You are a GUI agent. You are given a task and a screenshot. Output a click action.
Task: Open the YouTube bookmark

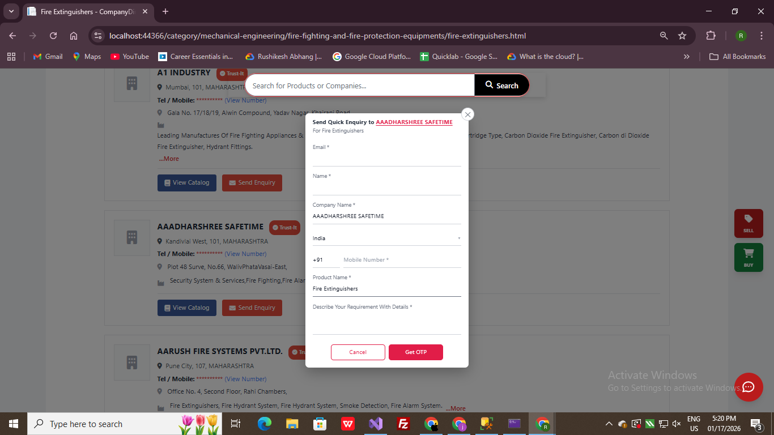[130, 57]
